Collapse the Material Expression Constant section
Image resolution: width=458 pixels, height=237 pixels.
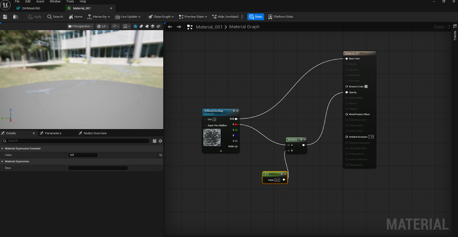pyautogui.click(x=2, y=149)
